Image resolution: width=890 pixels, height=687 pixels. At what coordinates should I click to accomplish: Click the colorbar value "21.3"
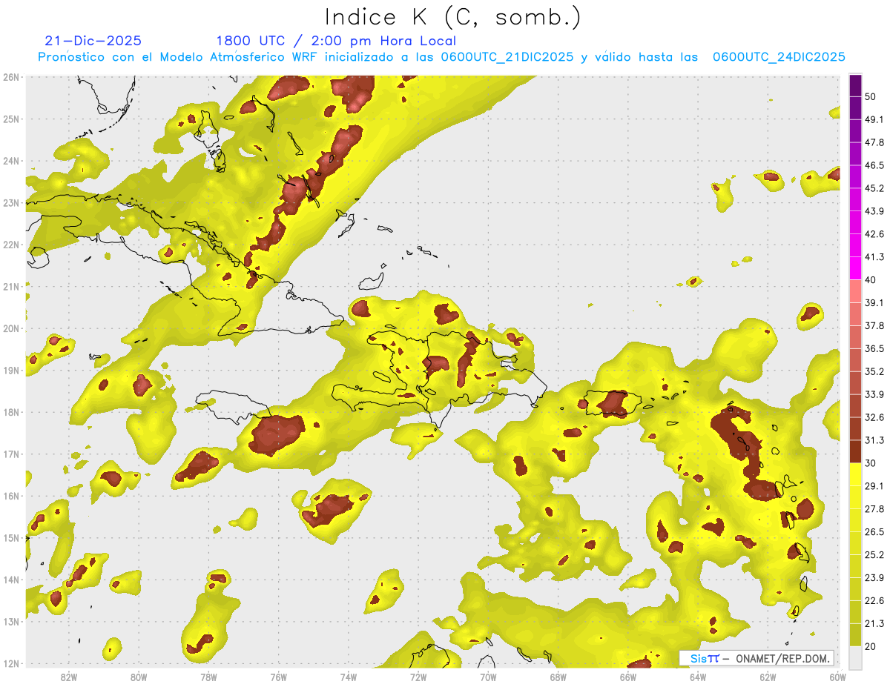click(874, 625)
